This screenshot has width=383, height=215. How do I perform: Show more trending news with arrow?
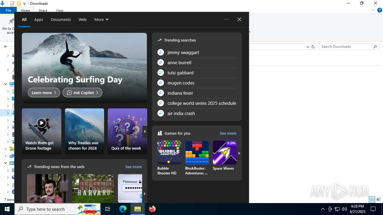pos(145,193)
